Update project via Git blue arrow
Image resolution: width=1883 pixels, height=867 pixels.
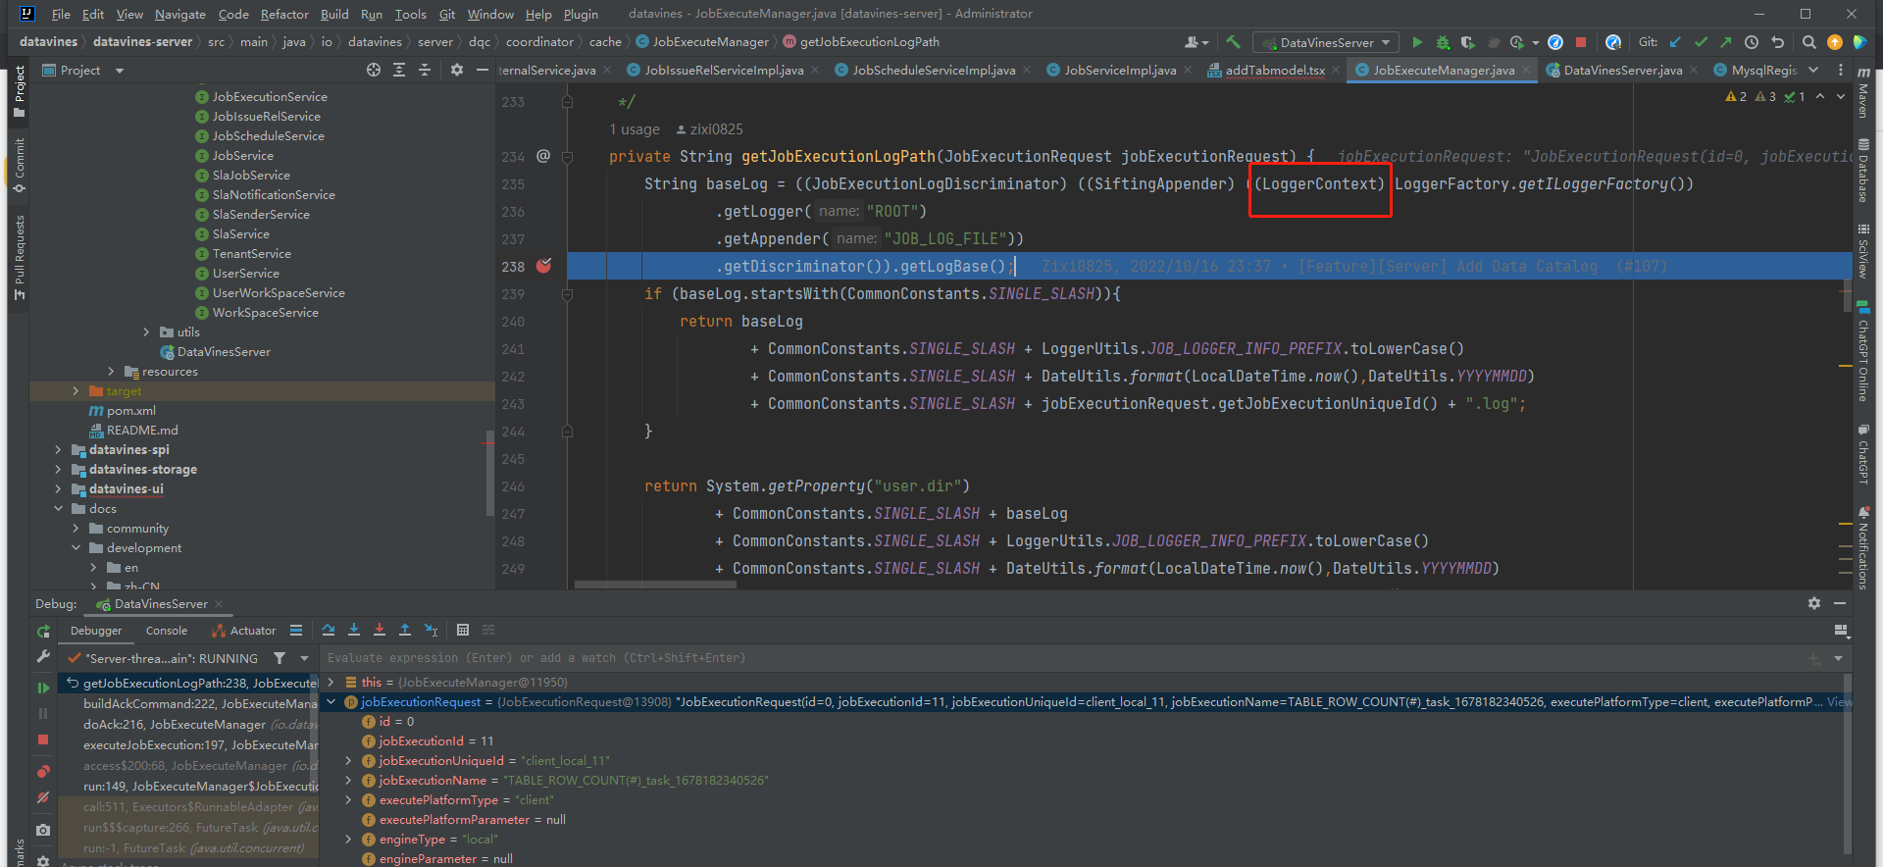pos(1675,42)
